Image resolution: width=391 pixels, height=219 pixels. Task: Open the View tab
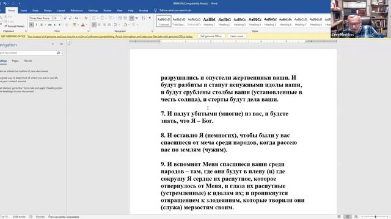tap(120, 10)
